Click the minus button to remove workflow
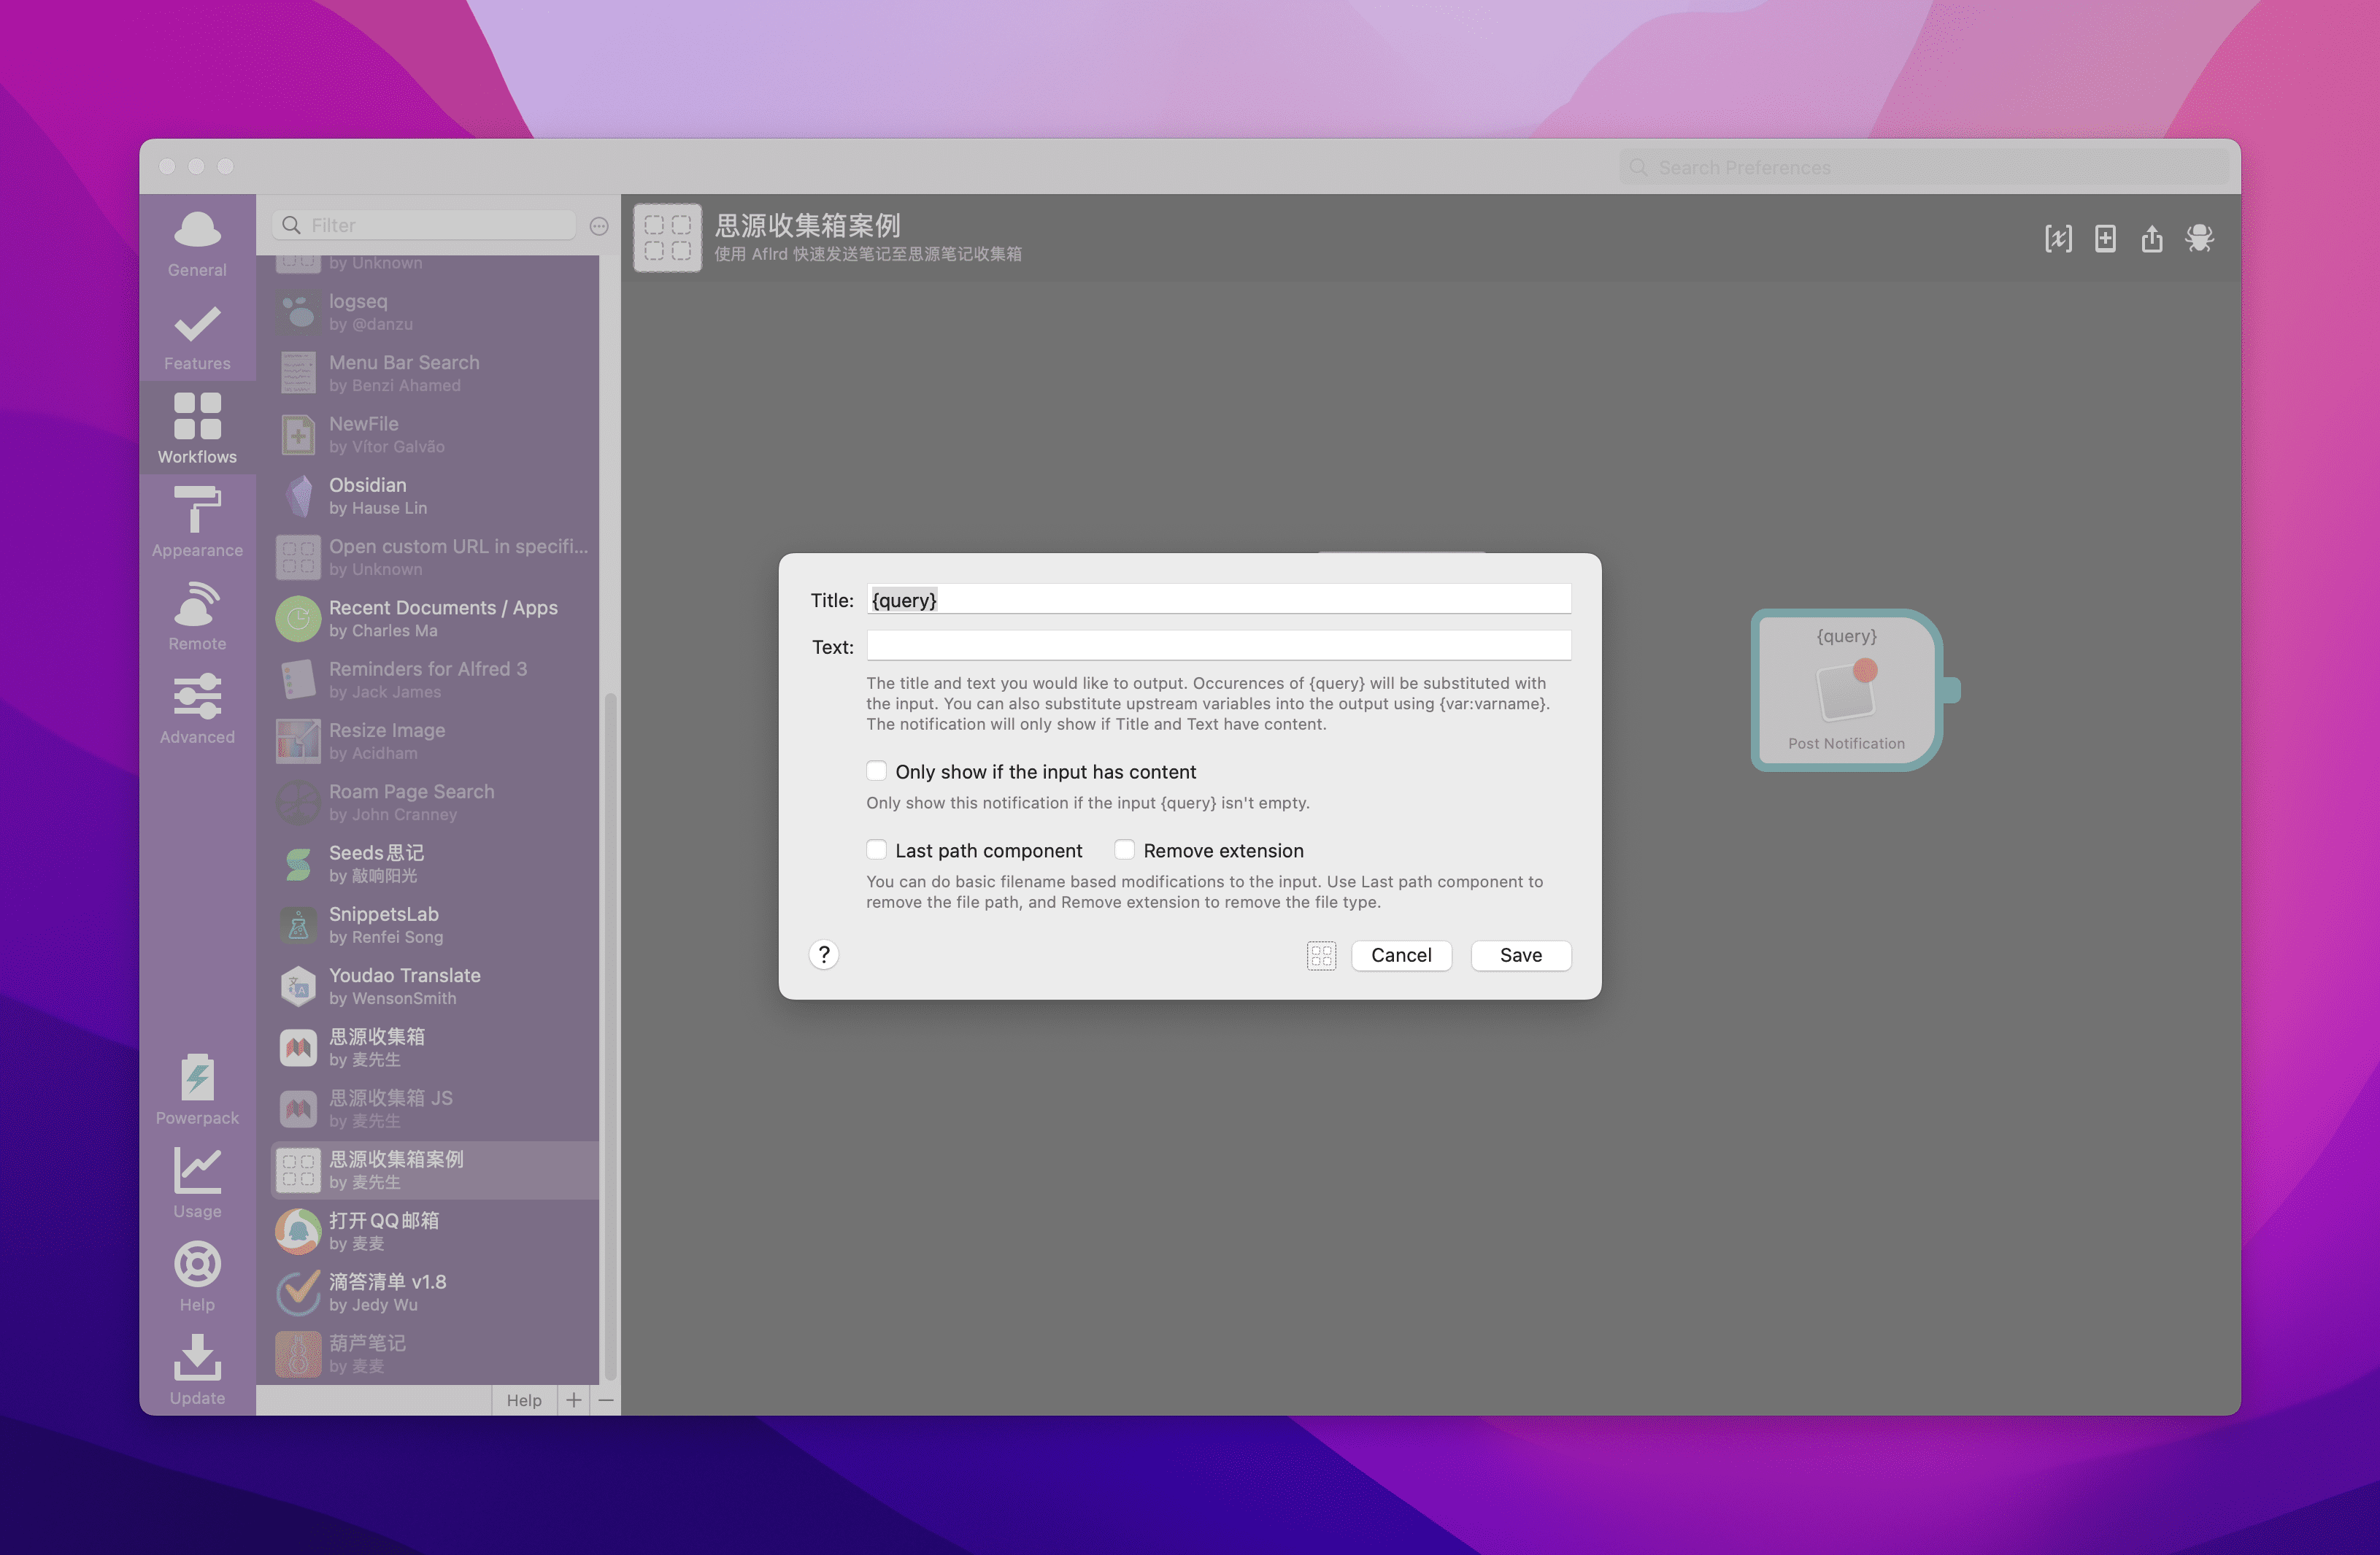 point(606,1400)
